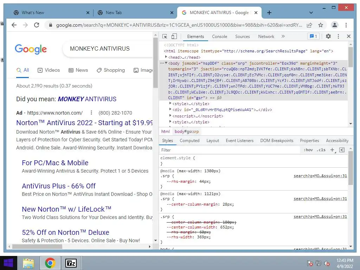Expand the head element node

click(166, 57)
